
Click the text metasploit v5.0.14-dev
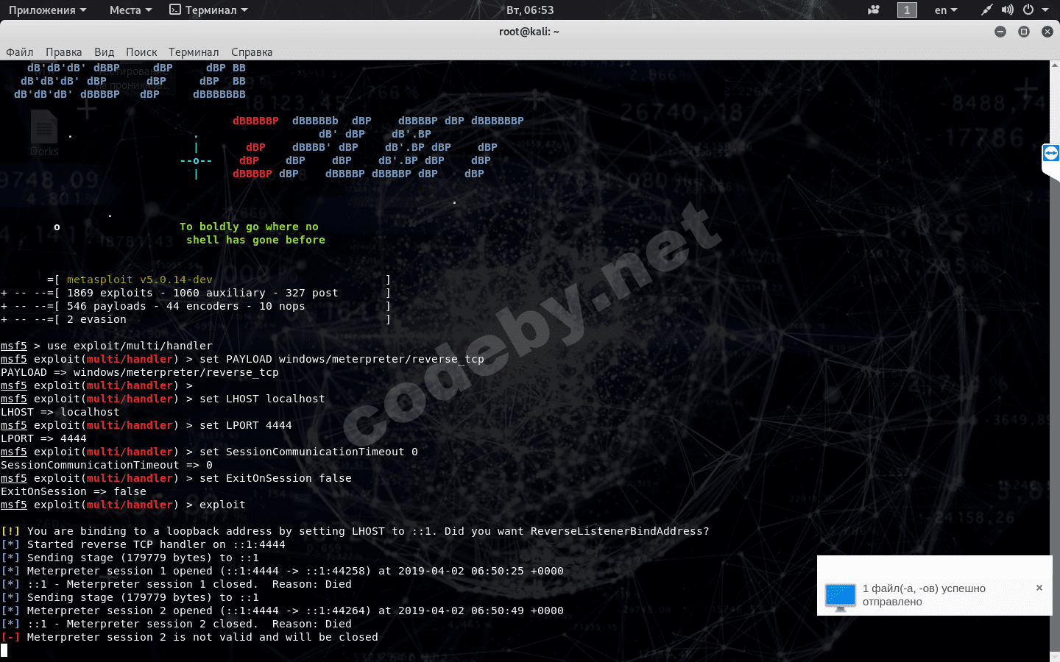click(x=140, y=280)
